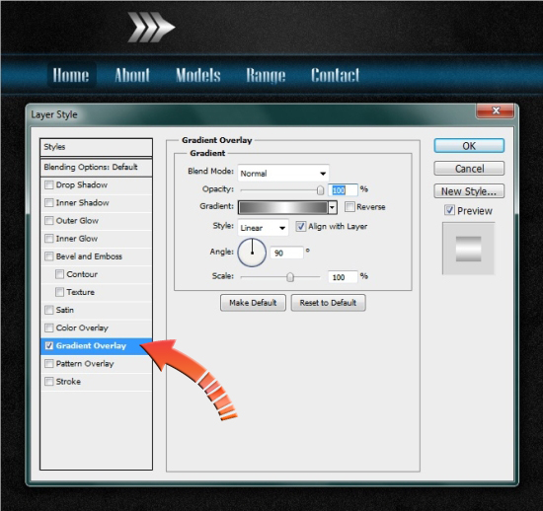Click the Scale value field
Viewport: 543px width, 511px height.
[343, 277]
